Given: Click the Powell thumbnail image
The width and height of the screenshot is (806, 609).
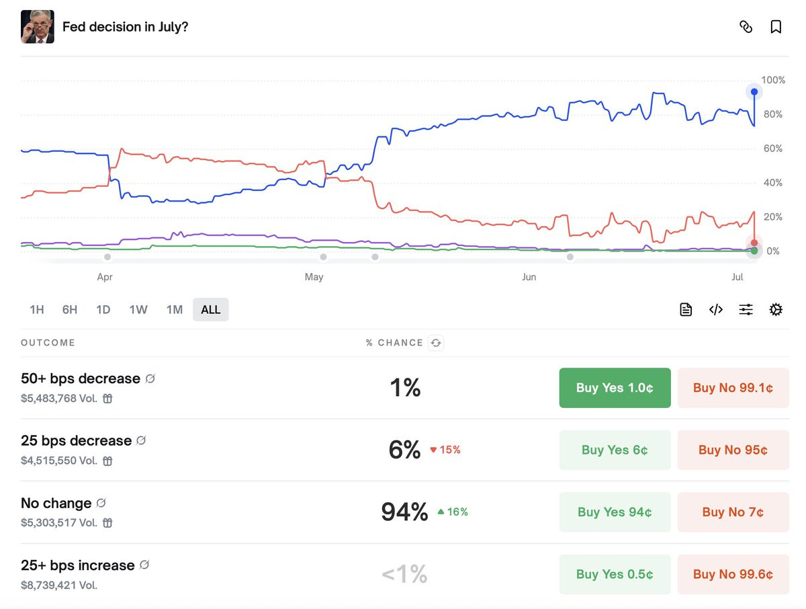Looking at the screenshot, I should 38,27.
